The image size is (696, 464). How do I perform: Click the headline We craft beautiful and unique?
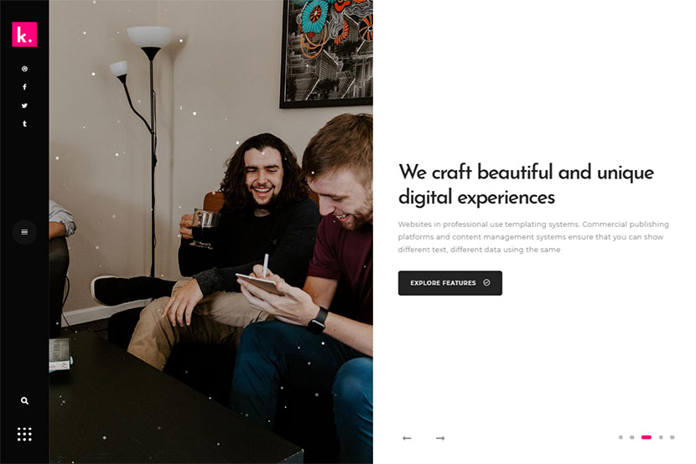click(x=526, y=173)
